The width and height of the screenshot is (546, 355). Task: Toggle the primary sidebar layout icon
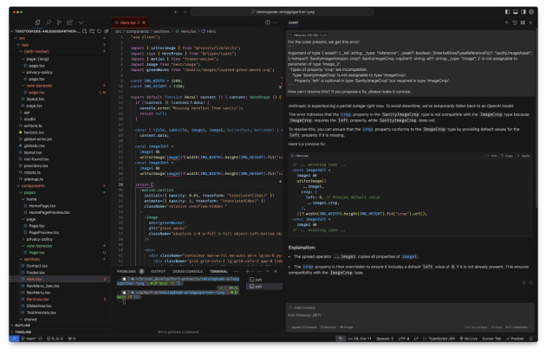tap(507, 12)
